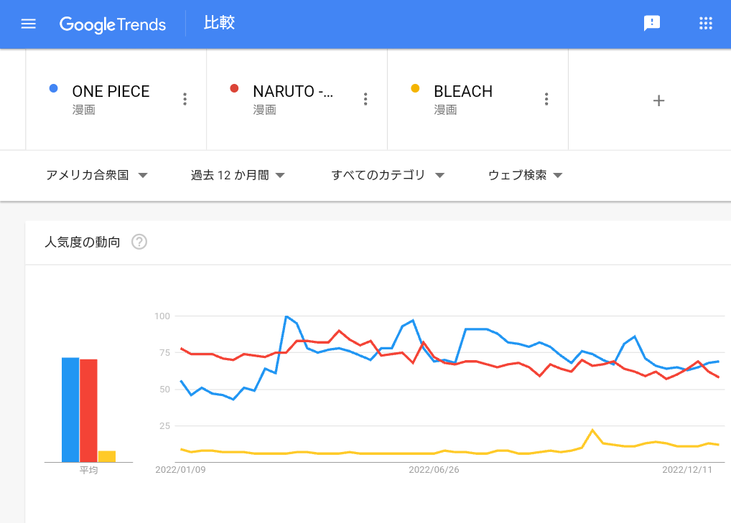Expand the 過去 12 か月間 time range dropdown

(x=238, y=175)
